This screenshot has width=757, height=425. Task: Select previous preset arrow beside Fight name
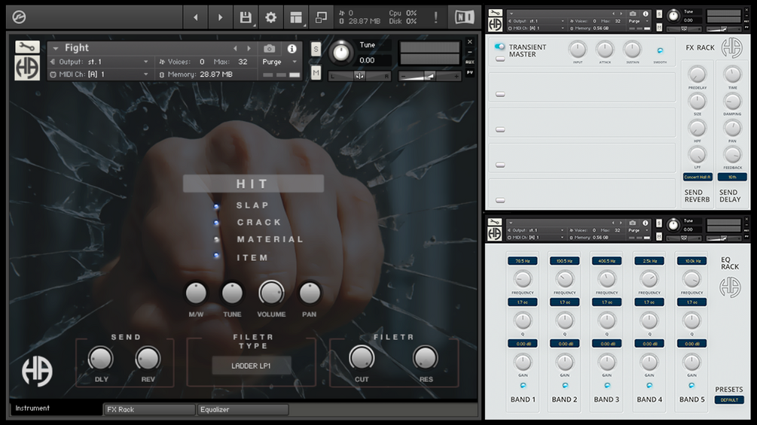235,49
